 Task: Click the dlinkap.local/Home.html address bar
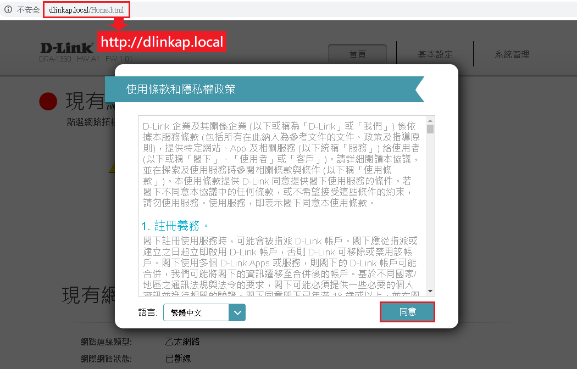[x=86, y=10]
